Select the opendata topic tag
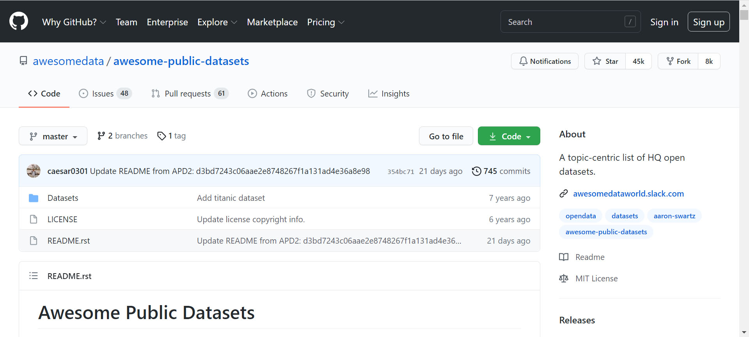749x337 pixels. [x=580, y=216]
